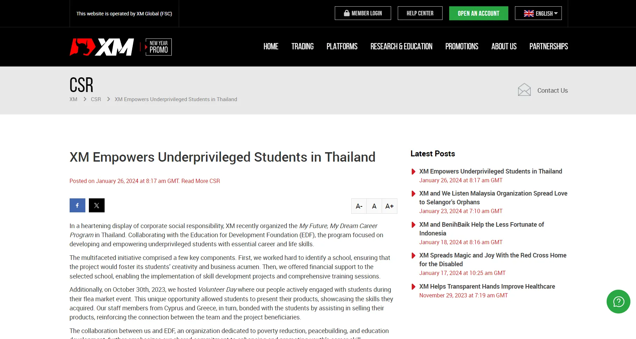
Task: Share article via Facebook icon
Action: pyautogui.click(x=77, y=205)
